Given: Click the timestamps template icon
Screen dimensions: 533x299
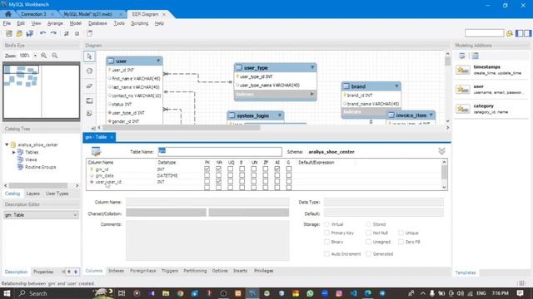Looking at the screenshot, I should click(463, 70).
